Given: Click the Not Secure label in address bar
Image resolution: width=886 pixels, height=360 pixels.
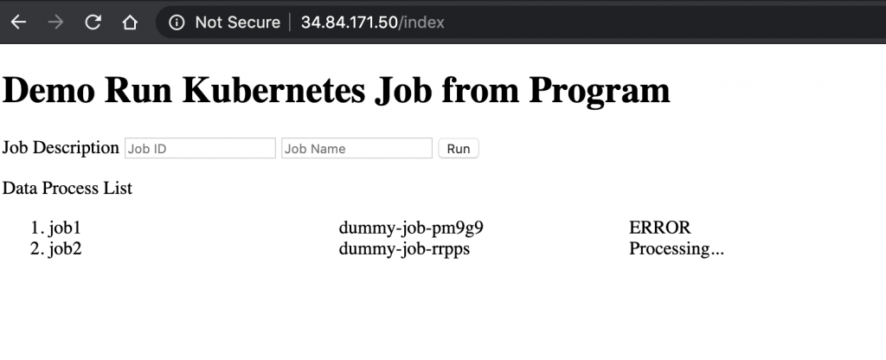Looking at the screenshot, I should (237, 22).
